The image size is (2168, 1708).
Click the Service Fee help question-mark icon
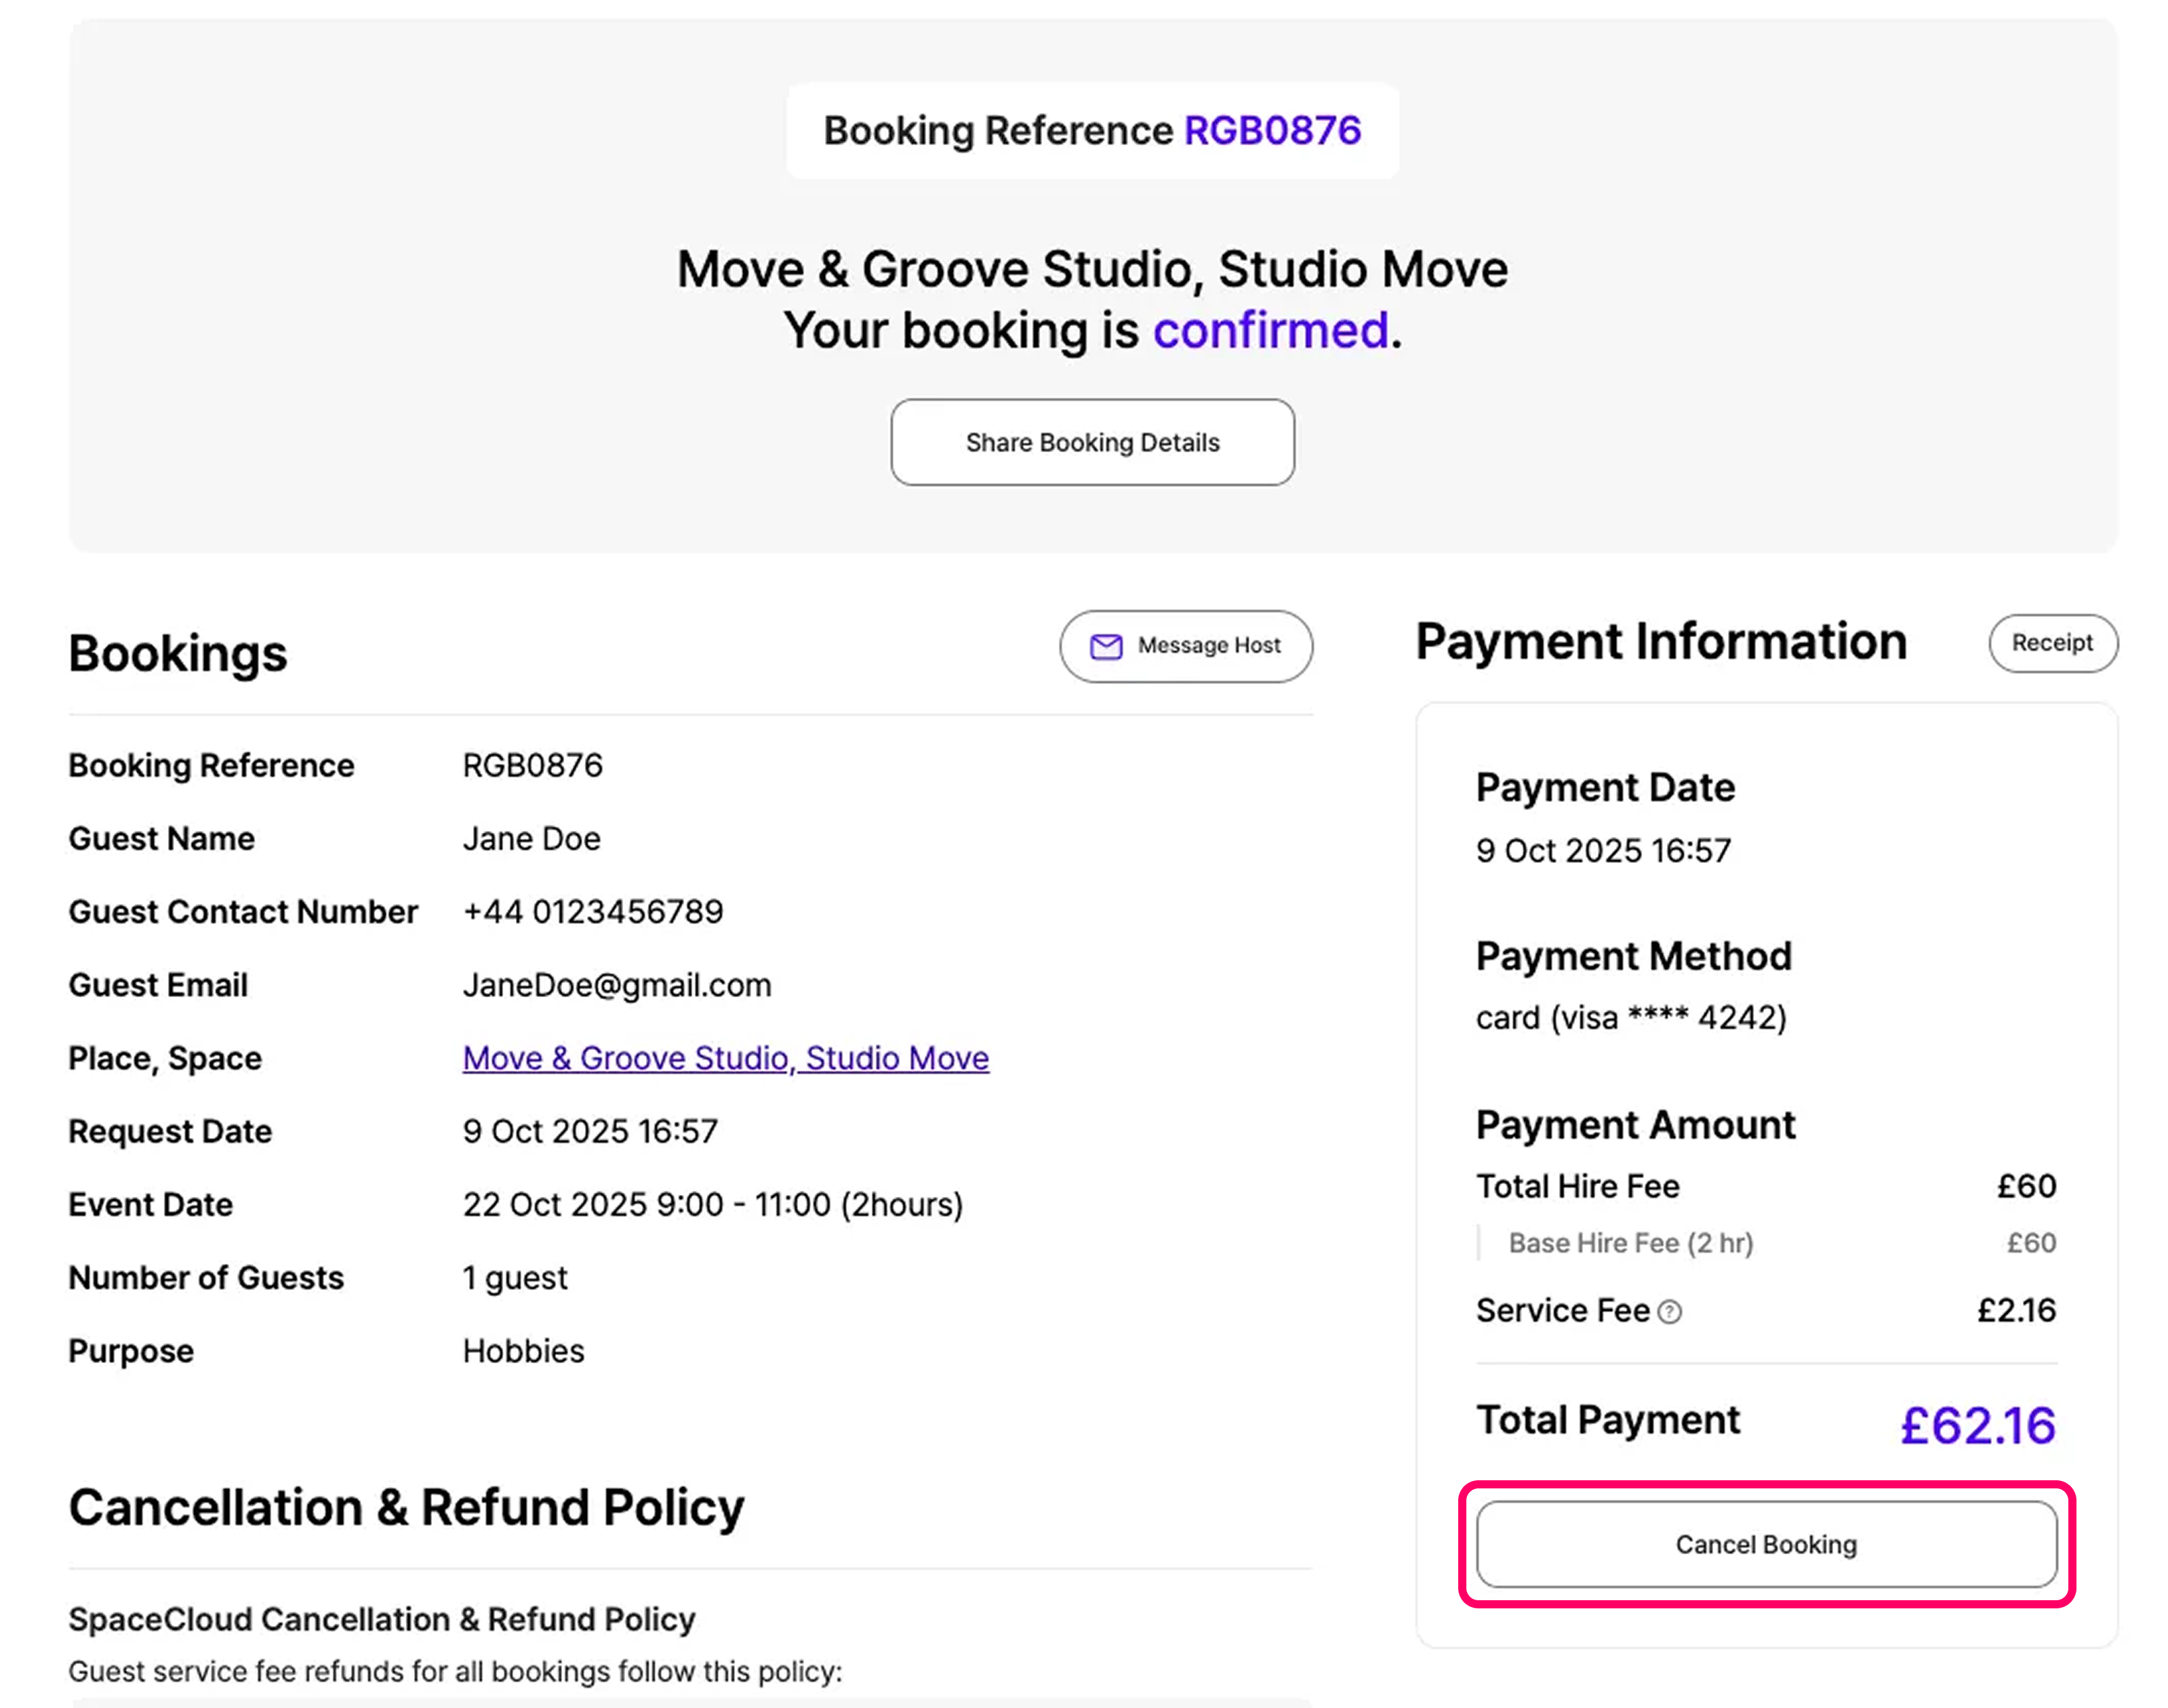pyautogui.click(x=1669, y=1311)
